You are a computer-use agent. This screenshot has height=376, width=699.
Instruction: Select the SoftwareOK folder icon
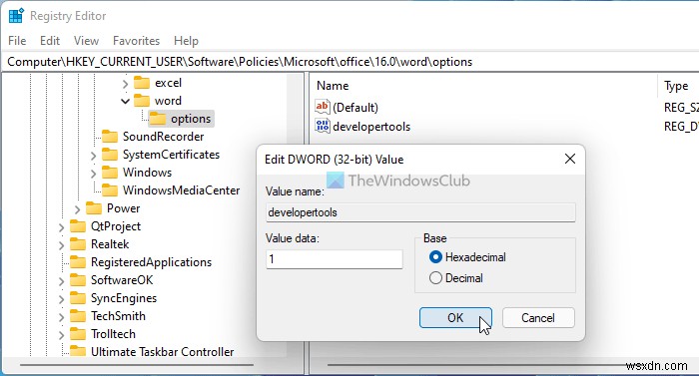point(78,280)
